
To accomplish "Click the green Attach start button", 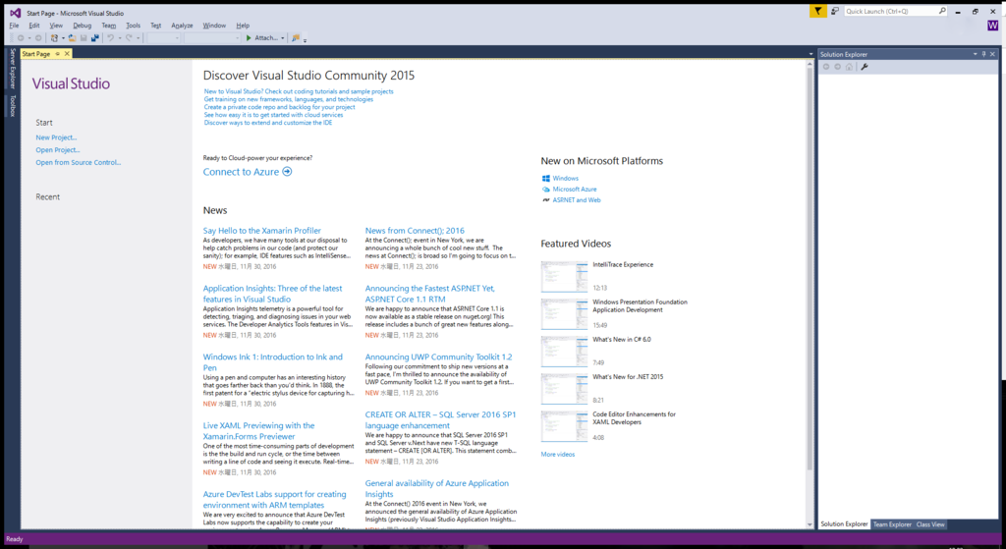I will click(x=262, y=38).
